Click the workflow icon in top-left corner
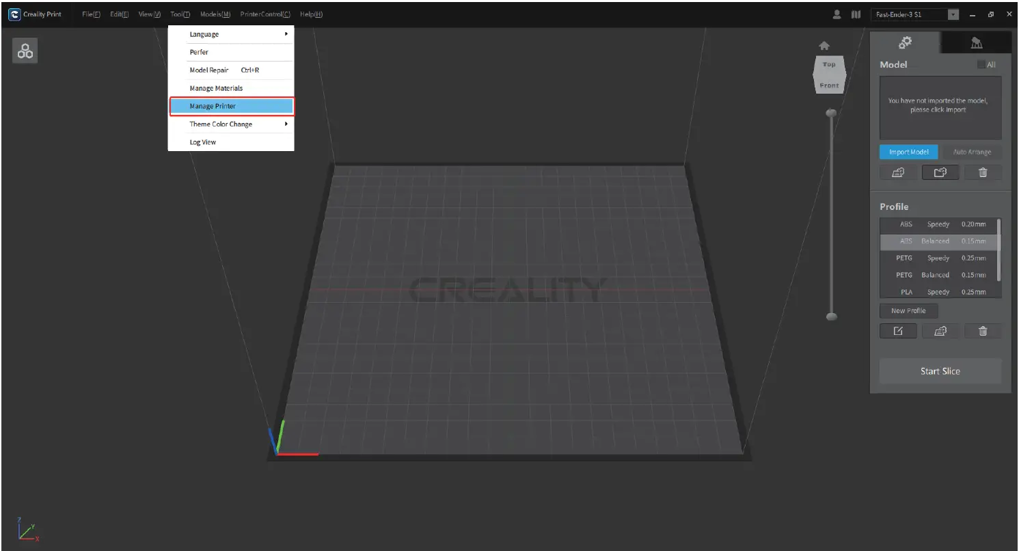Screen dimensions: 1019x551 (25, 50)
